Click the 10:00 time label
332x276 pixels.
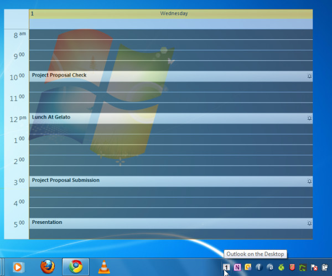coord(17,77)
